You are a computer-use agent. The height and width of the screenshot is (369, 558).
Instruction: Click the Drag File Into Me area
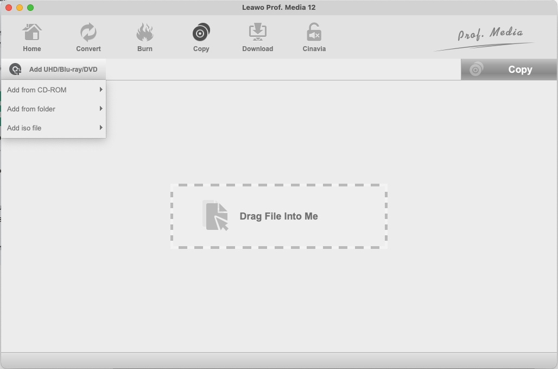point(278,216)
